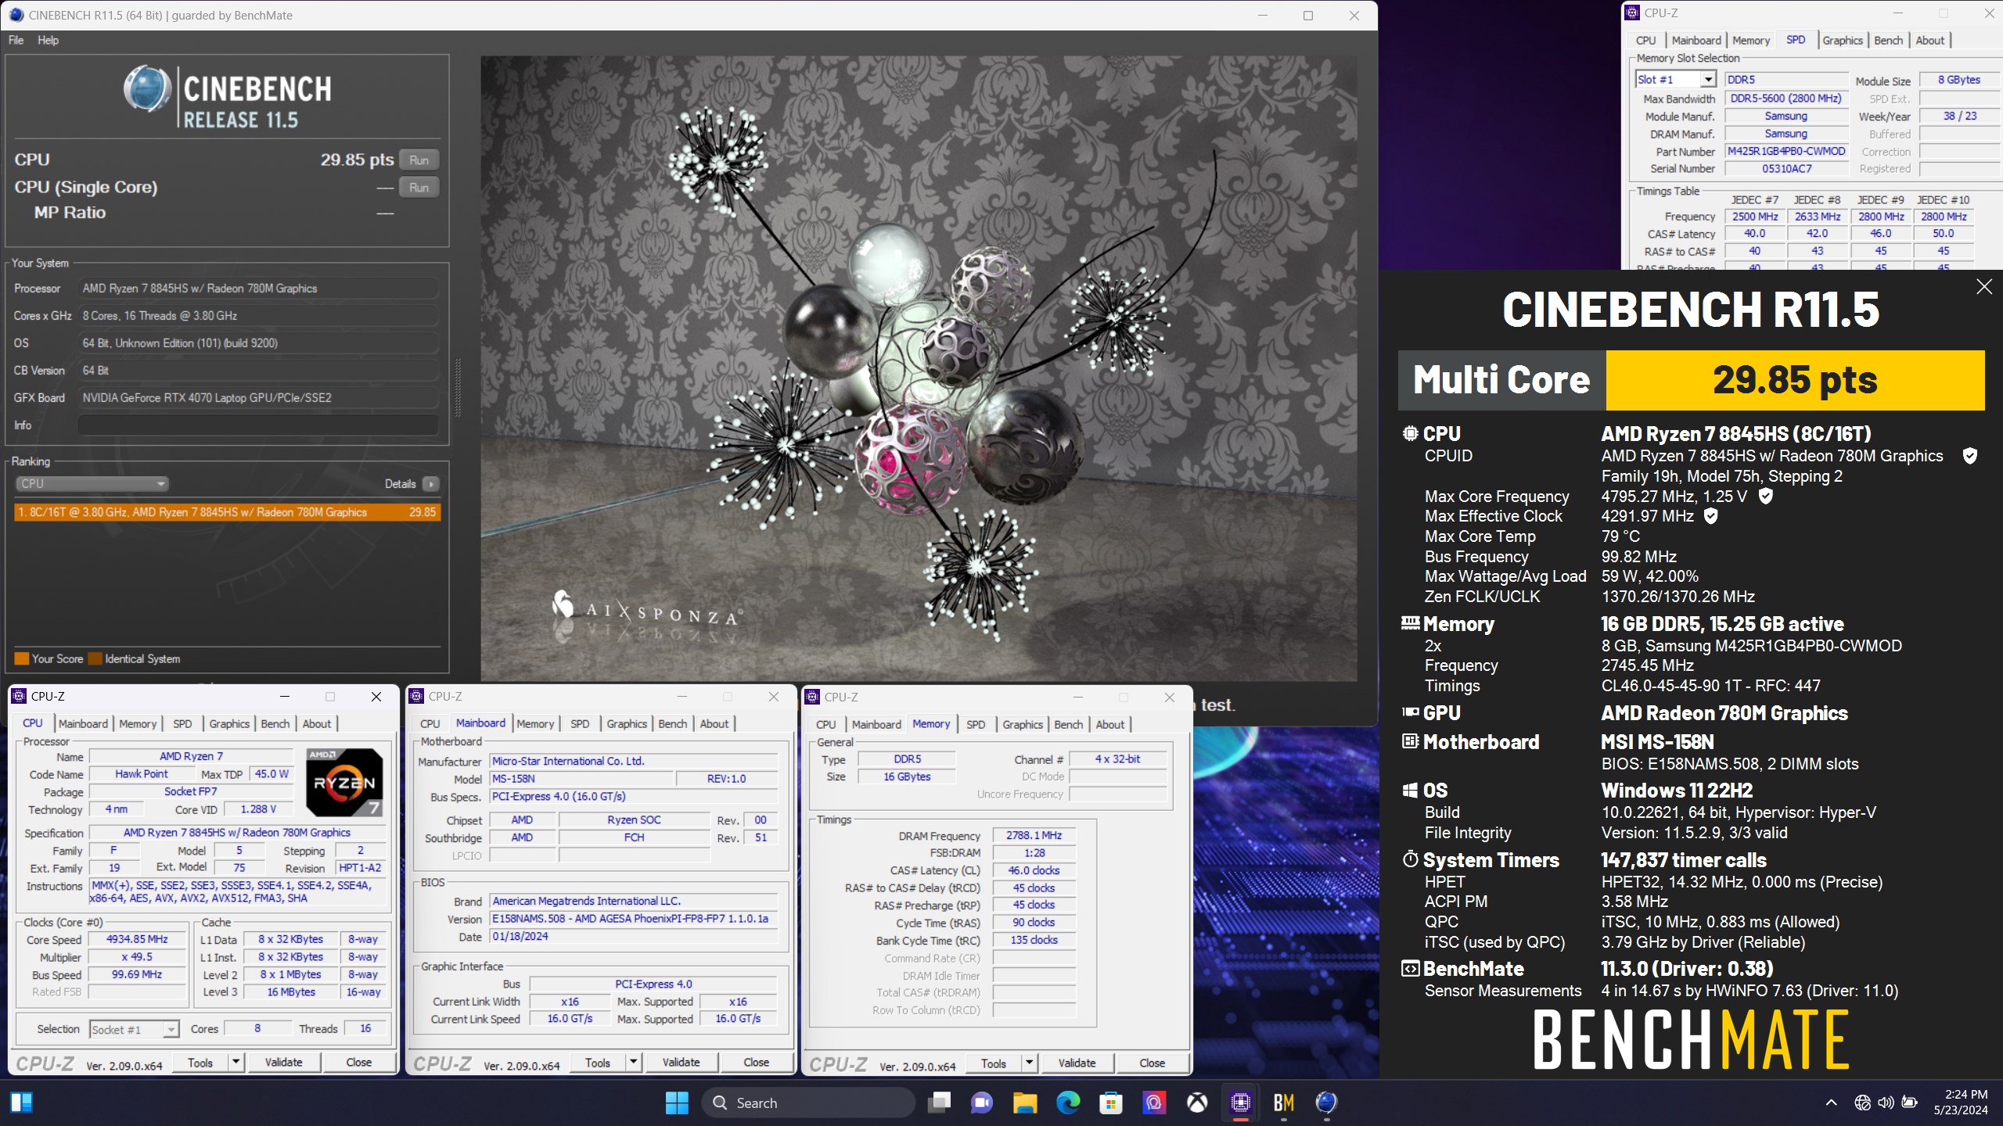Click DRAM Frequency value 2788.1 MHz
2003x1126 pixels.
click(x=1034, y=835)
